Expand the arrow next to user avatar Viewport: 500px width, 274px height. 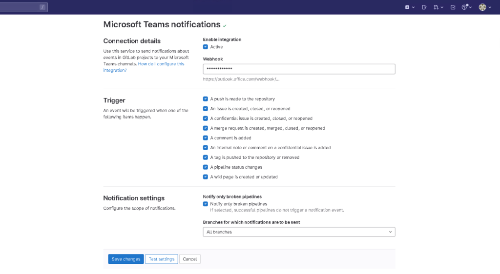[490, 7]
